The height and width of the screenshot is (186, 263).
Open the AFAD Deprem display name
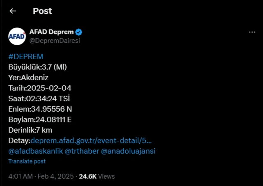click(x=51, y=32)
